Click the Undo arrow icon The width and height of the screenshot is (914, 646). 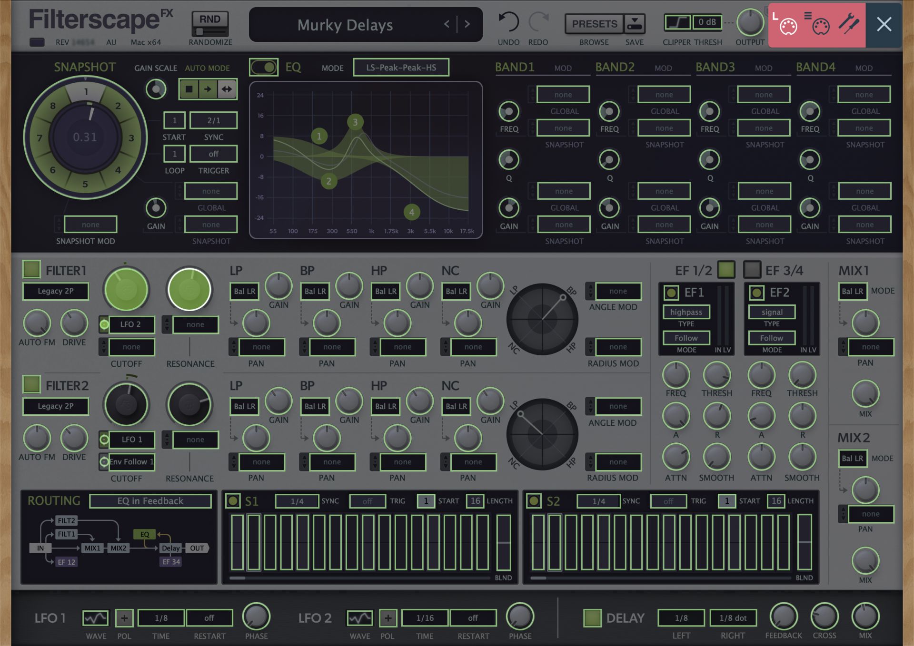tap(508, 22)
